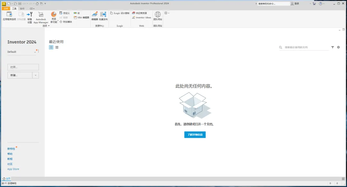
Task: Click the 了解详细信息 button
Action: point(195,135)
